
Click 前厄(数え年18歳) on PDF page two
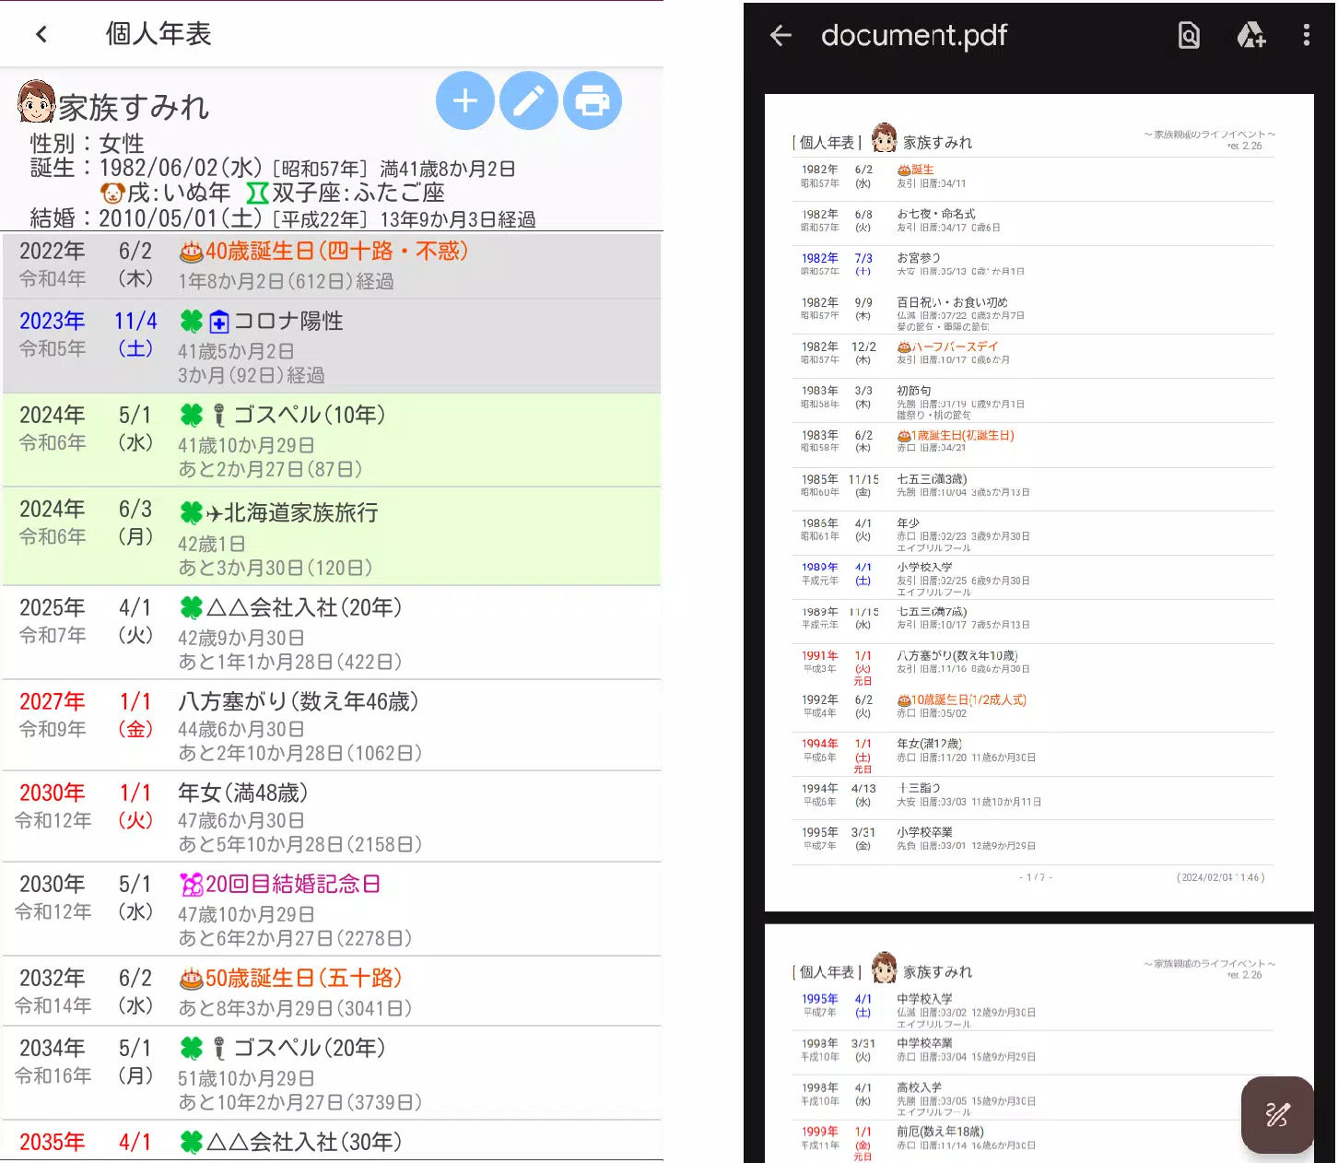click(x=941, y=1132)
